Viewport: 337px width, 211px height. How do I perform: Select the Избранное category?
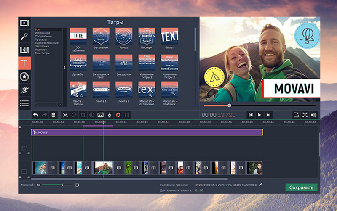(43, 33)
